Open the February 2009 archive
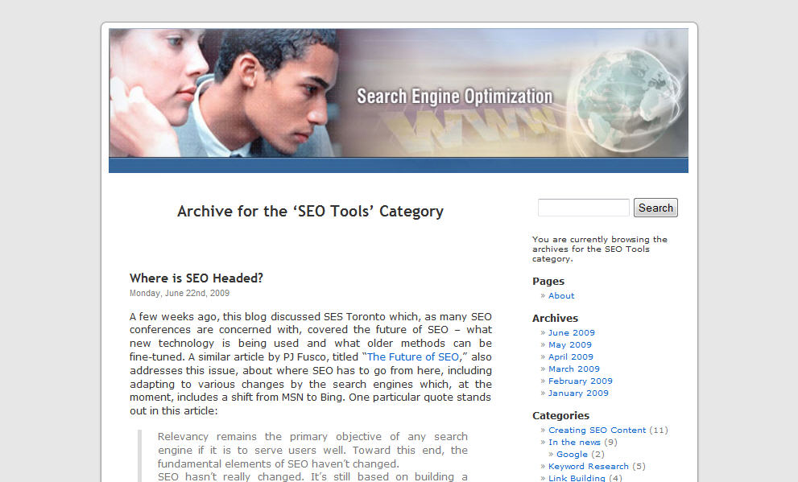798x482 pixels. point(579,381)
